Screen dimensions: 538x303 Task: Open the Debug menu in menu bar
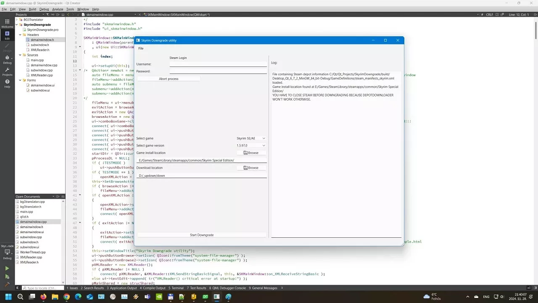[44, 9]
